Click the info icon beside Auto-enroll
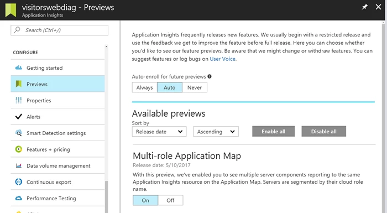This screenshot has height=213, width=387. pyautogui.click(x=210, y=76)
